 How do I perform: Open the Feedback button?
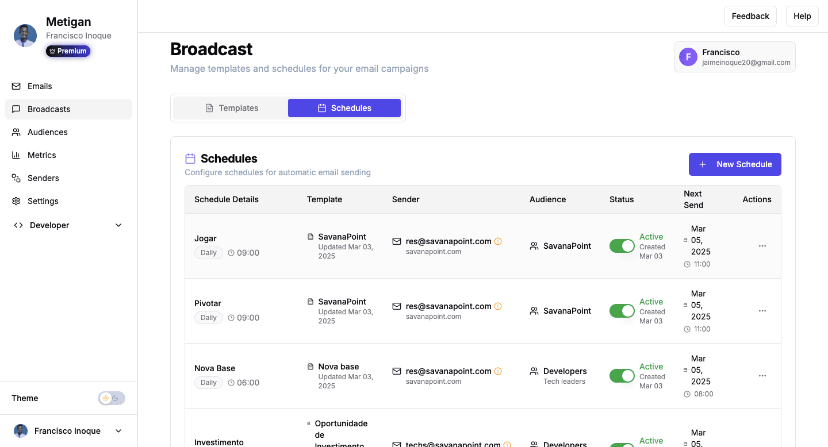click(750, 16)
